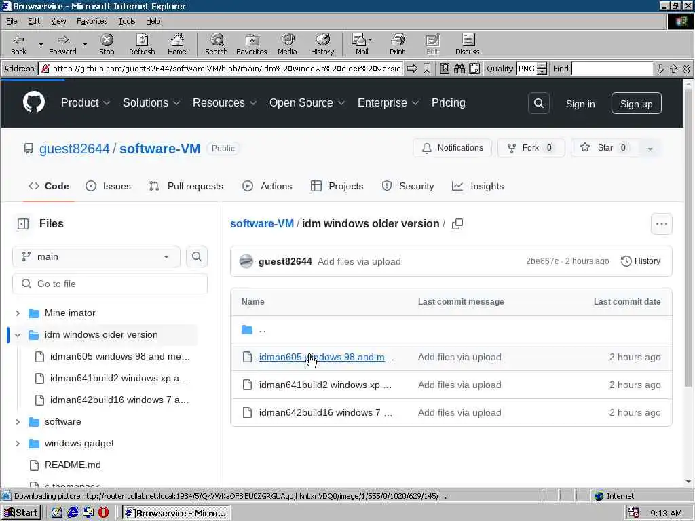
Task: Switch to the Projects tab
Action: [337, 186]
